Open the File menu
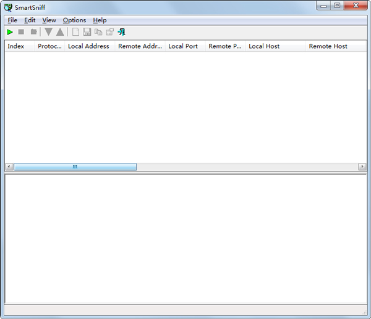The width and height of the screenshot is (371, 319). 12,20
